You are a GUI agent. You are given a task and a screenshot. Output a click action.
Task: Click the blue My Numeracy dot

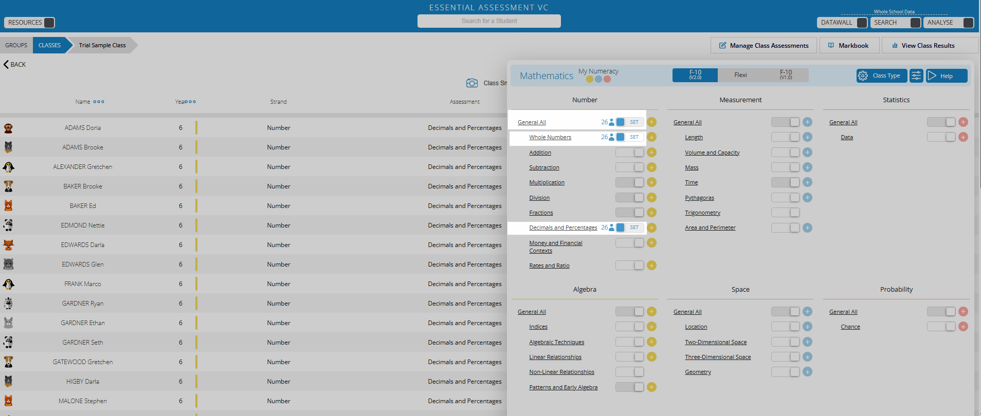(x=598, y=79)
